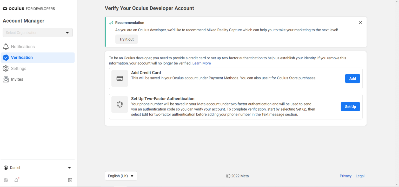Viewport: 399px width, 187px height.
Task: Dismiss the Recommendation banner
Action: (x=360, y=23)
